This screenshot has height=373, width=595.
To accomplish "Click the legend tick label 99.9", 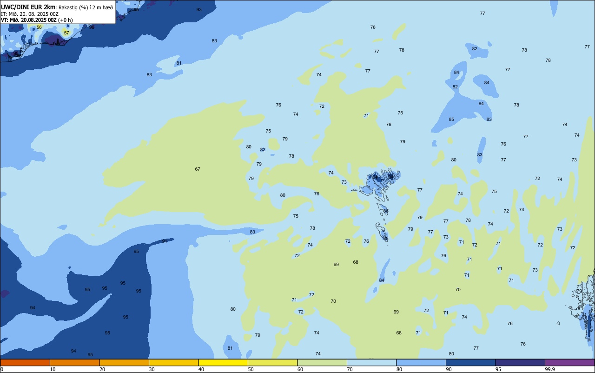I will pos(550,369).
